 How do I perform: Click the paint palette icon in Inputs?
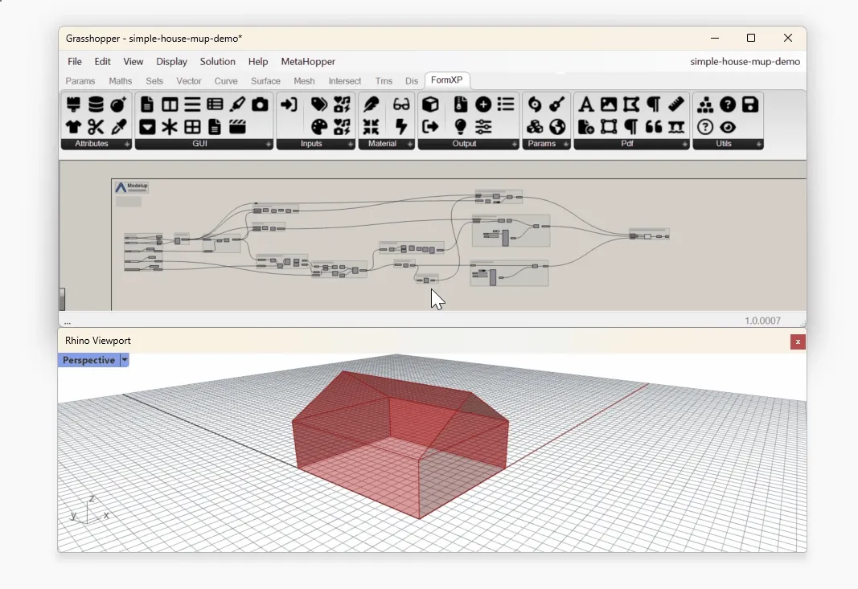tap(319, 127)
